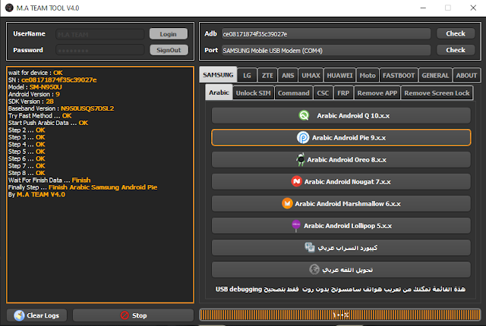Click the 'SDK Version : 28' log line
Image resolution: width=486 pixels, height=326 pixels.
(x=30, y=102)
